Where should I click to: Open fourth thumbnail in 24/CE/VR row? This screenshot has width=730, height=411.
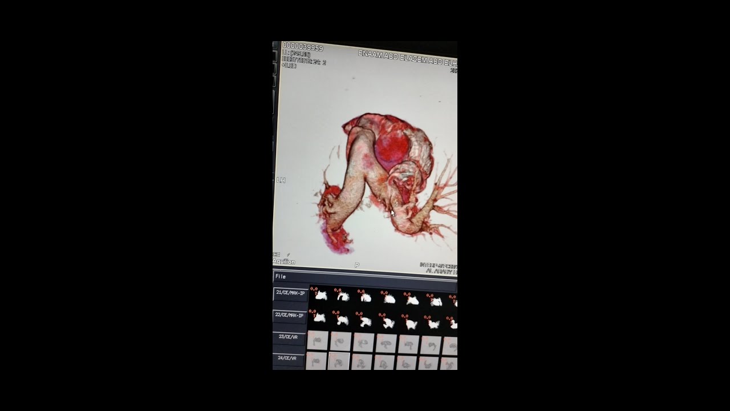[384, 362]
